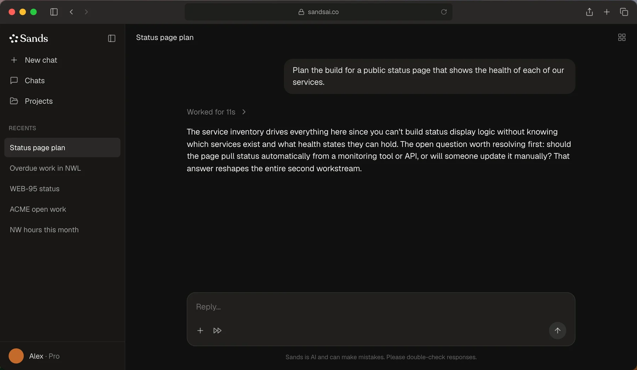
Task: Click the folder icon beside Projects
Action: [14, 101]
